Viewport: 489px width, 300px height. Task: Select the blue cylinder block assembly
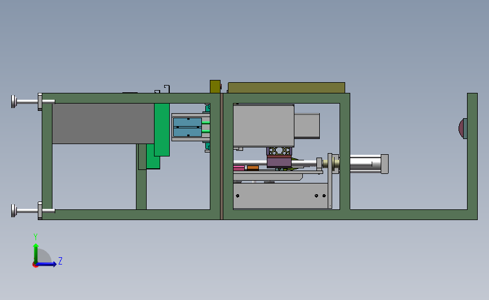point(187,127)
